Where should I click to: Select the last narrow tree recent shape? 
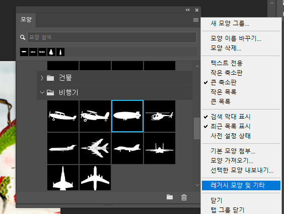point(60,52)
